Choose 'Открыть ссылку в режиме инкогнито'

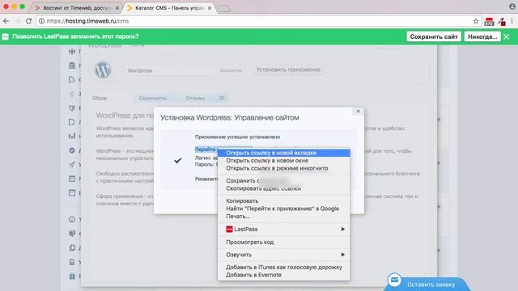click(284, 168)
